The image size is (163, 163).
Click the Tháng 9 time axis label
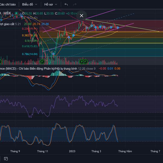point(15,151)
